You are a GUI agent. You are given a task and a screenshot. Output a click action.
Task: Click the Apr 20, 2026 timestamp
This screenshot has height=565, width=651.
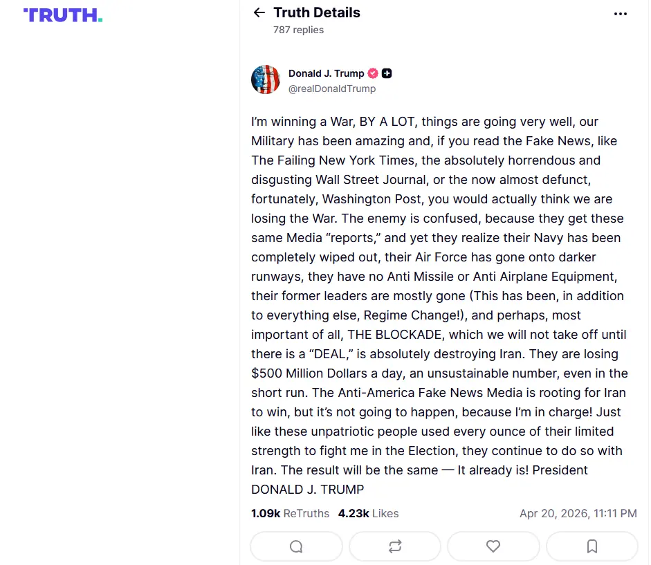[x=578, y=514]
